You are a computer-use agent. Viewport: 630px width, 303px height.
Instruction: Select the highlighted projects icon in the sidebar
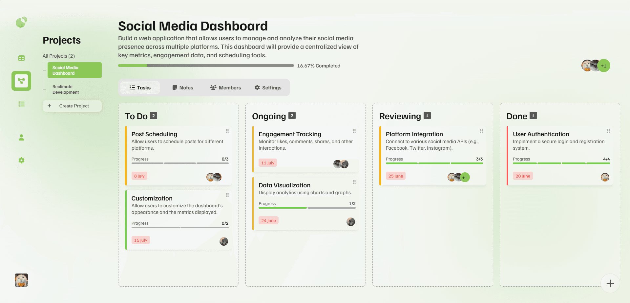click(x=21, y=81)
